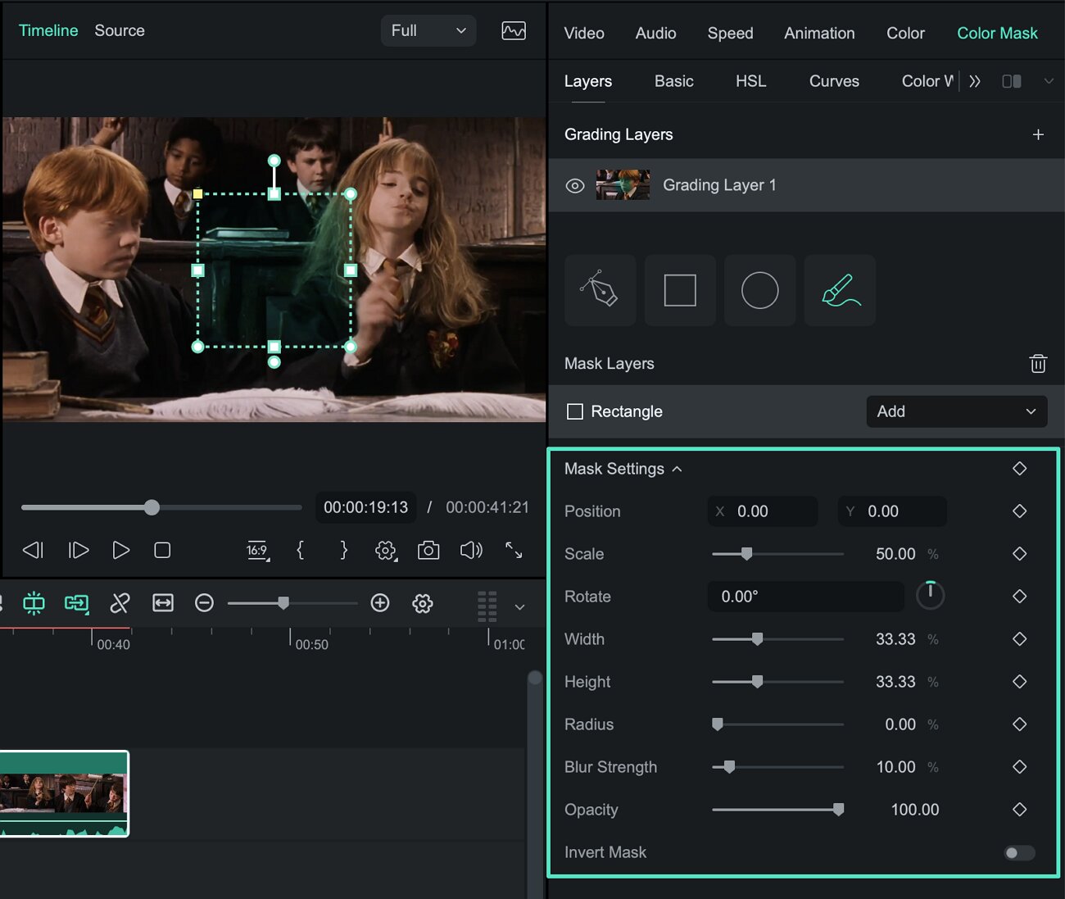This screenshot has width=1065, height=899.
Task: Open the 16:9 aspect ratio options
Action: click(x=257, y=551)
